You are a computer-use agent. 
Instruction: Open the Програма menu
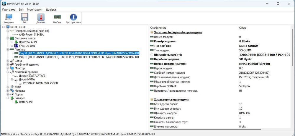click(9, 9)
